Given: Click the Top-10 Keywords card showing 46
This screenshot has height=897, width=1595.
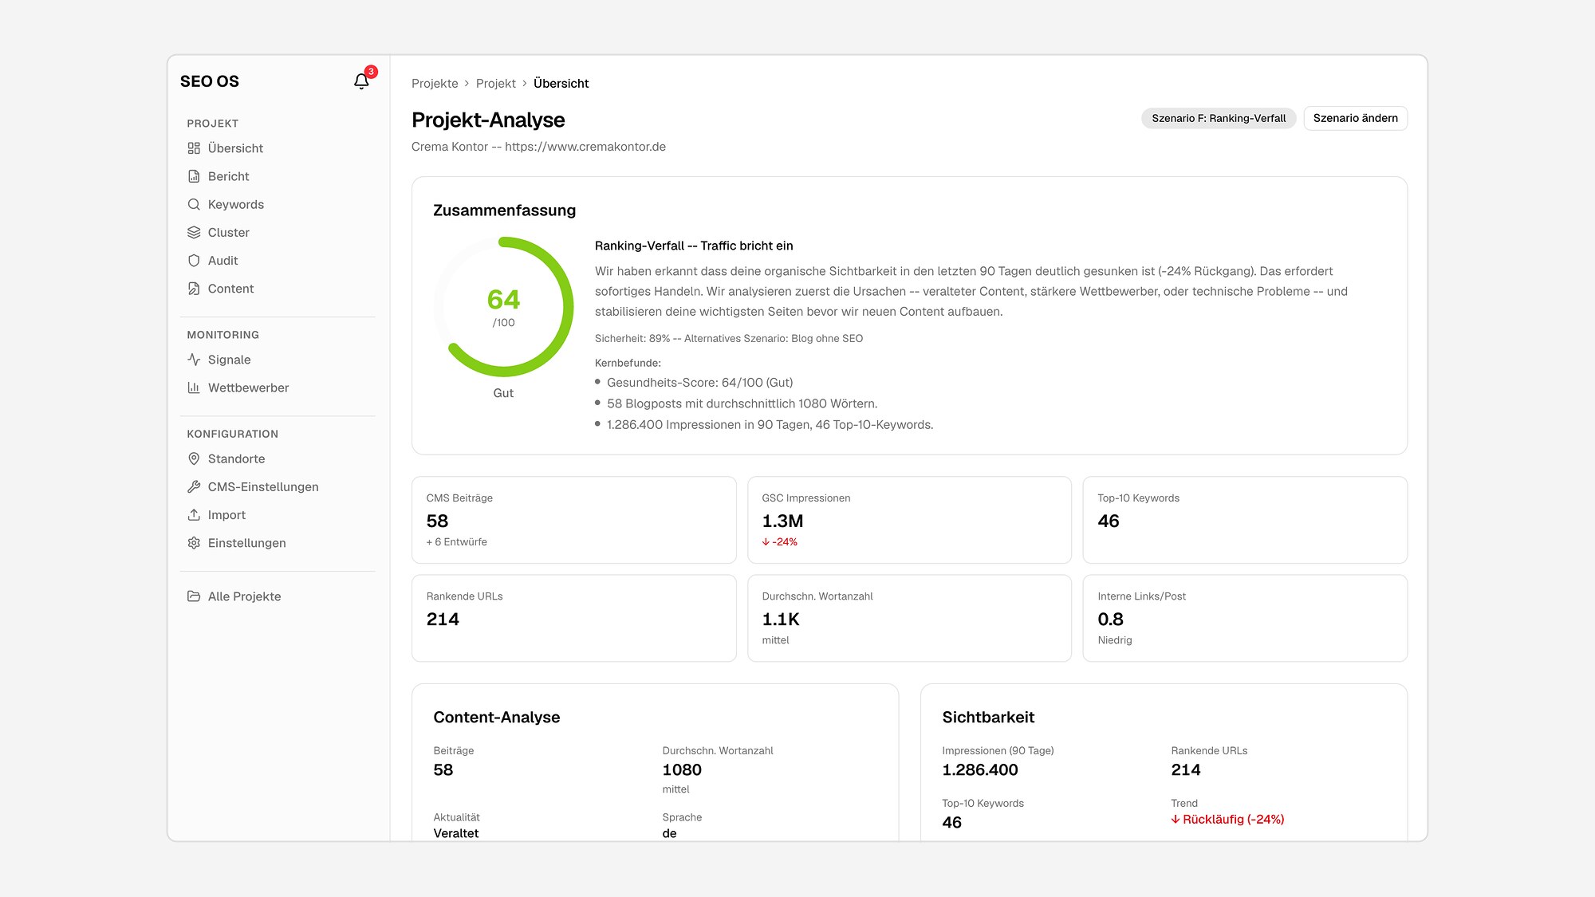Looking at the screenshot, I should (1245, 520).
